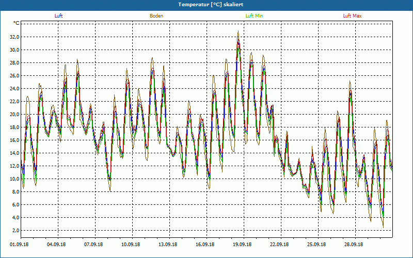413x258 pixels.
Task: Click the '16,0' y-axis value
Action: 15,140
